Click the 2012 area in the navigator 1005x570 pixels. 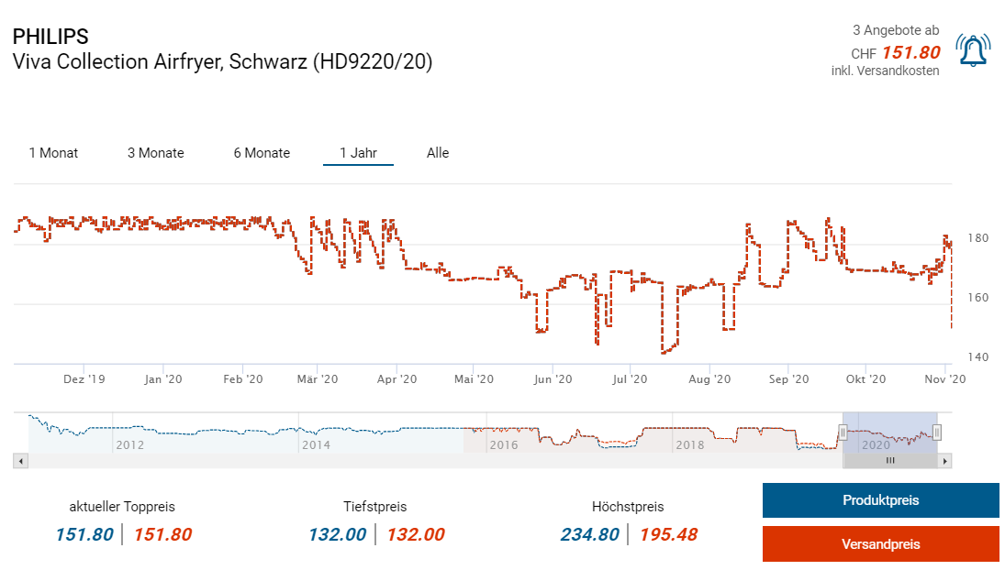tap(129, 445)
